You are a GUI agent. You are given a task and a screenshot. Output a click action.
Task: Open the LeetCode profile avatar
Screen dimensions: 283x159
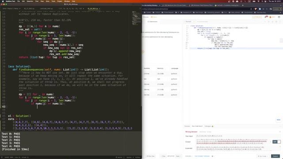tap(279, 17)
